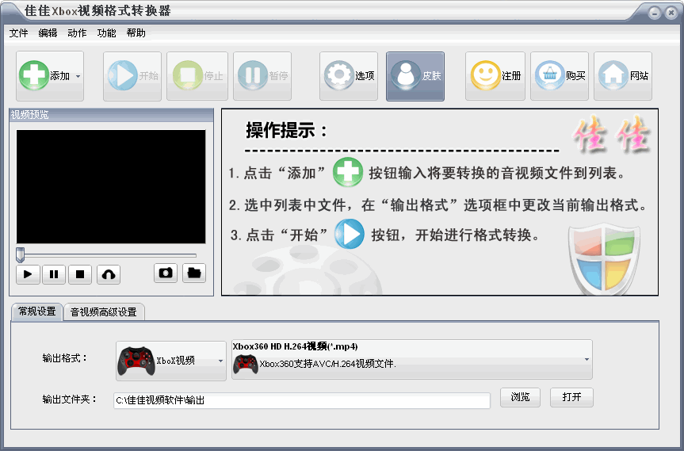Switch to the 音视频高级设置 tab
This screenshot has height=451, width=684.
click(x=104, y=312)
